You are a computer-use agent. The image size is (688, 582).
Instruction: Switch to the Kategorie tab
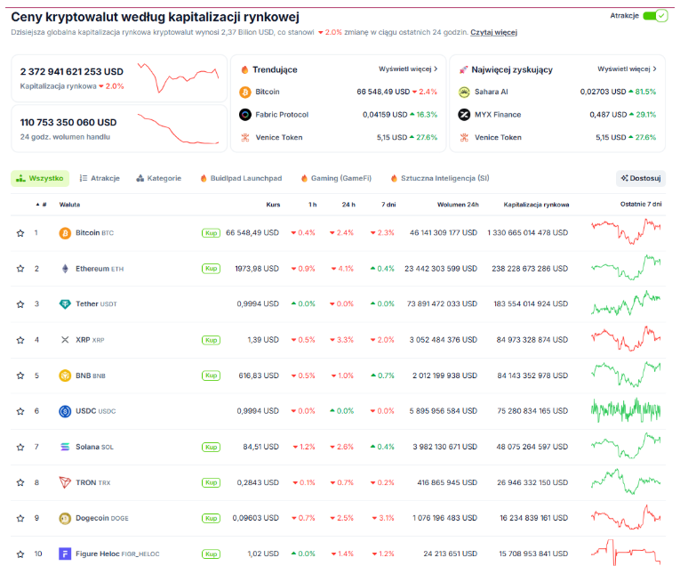tap(158, 178)
